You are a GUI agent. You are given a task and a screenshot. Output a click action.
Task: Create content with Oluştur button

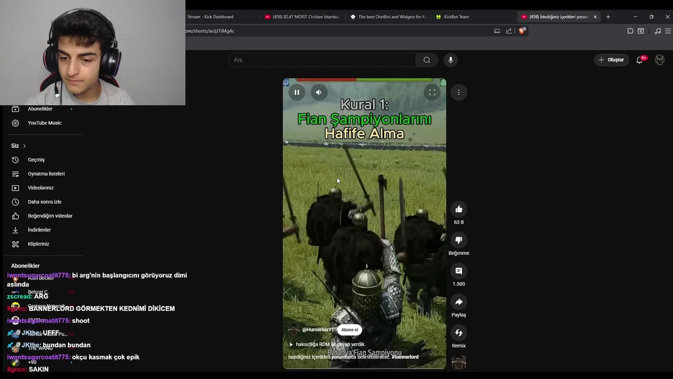click(x=611, y=60)
